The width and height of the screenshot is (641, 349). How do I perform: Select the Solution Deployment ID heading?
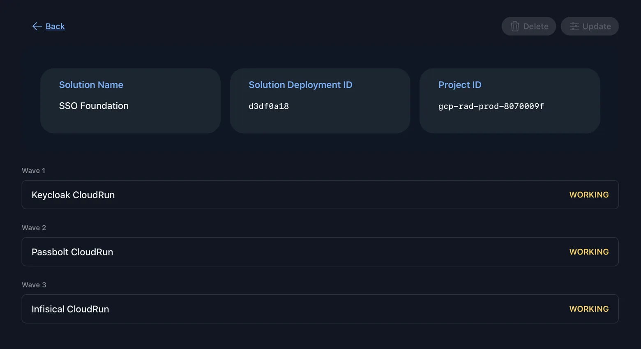click(x=300, y=85)
